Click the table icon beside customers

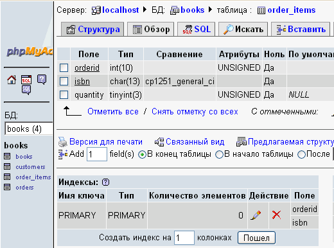pos(7,166)
